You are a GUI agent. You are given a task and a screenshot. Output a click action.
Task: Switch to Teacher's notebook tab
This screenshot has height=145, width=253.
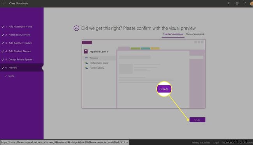click(x=173, y=34)
